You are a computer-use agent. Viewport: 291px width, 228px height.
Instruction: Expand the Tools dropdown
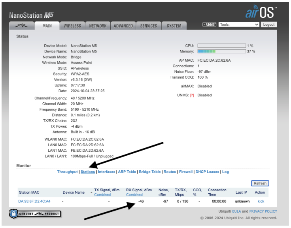pyautogui.click(x=239, y=24)
